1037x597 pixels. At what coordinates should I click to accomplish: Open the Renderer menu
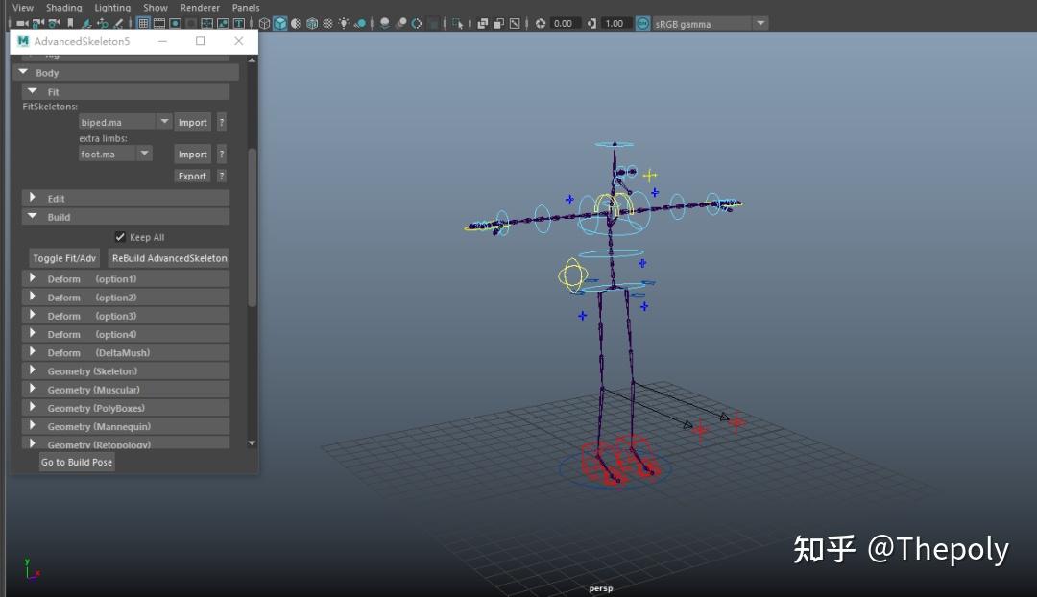pos(200,7)
